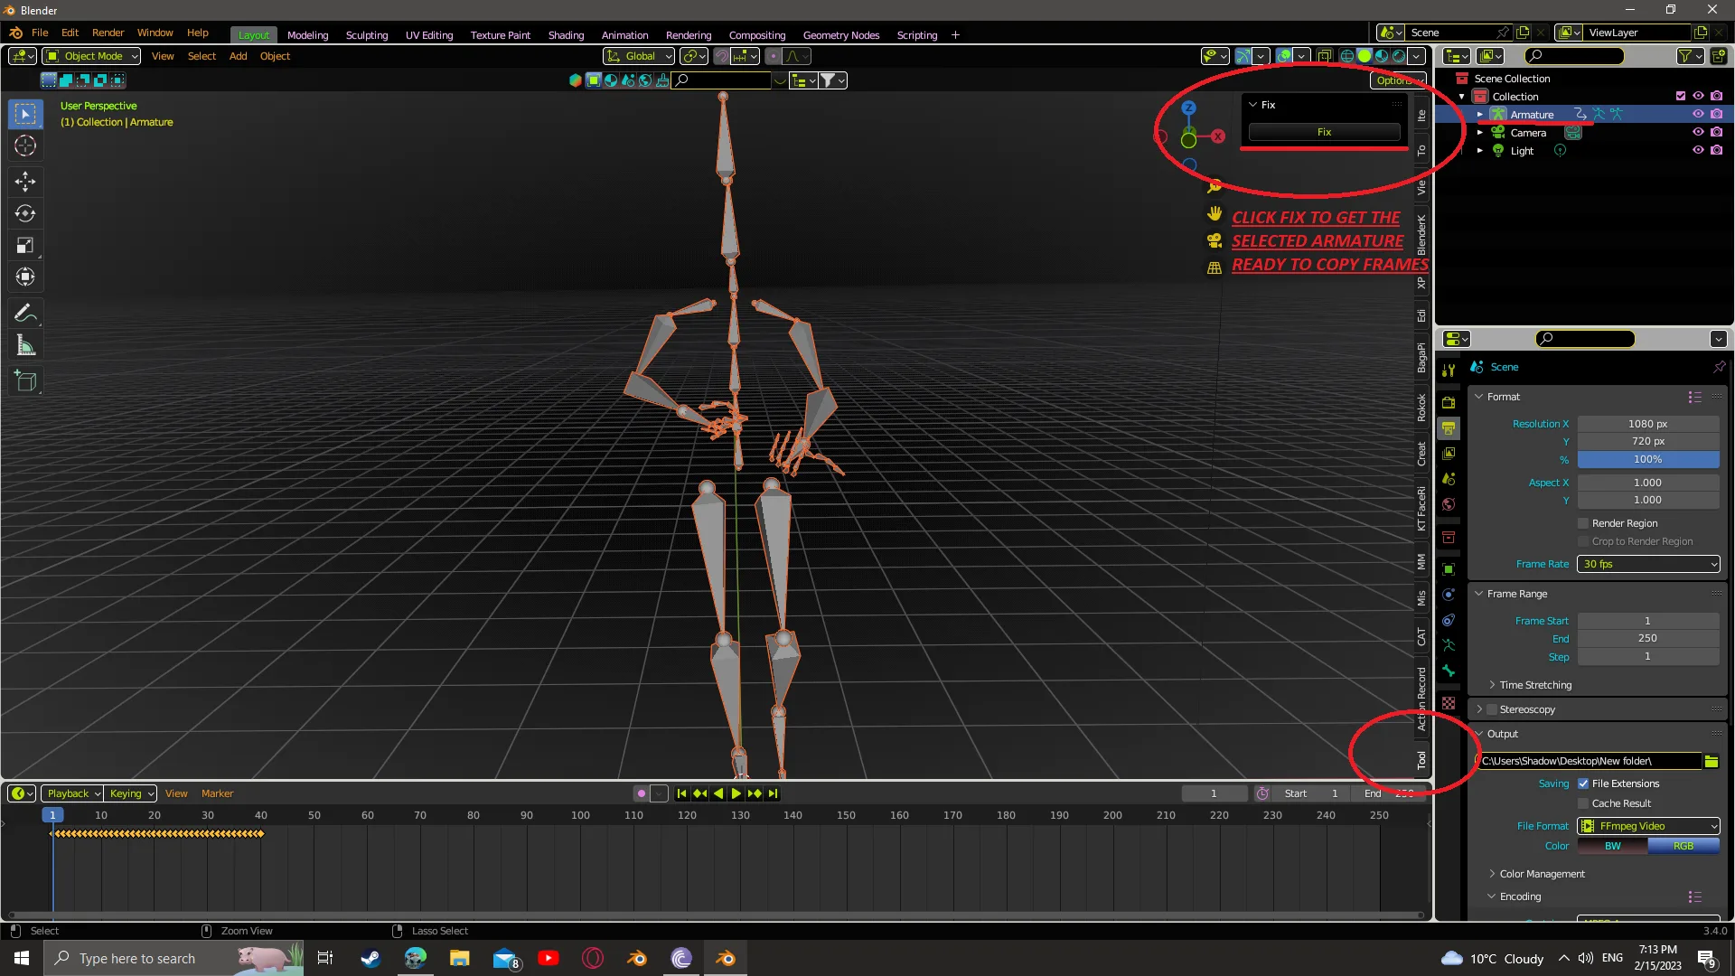Select FFmpeg Video file format dropdown
This screenshot has width=1735, height=976.
[1648, 826]
